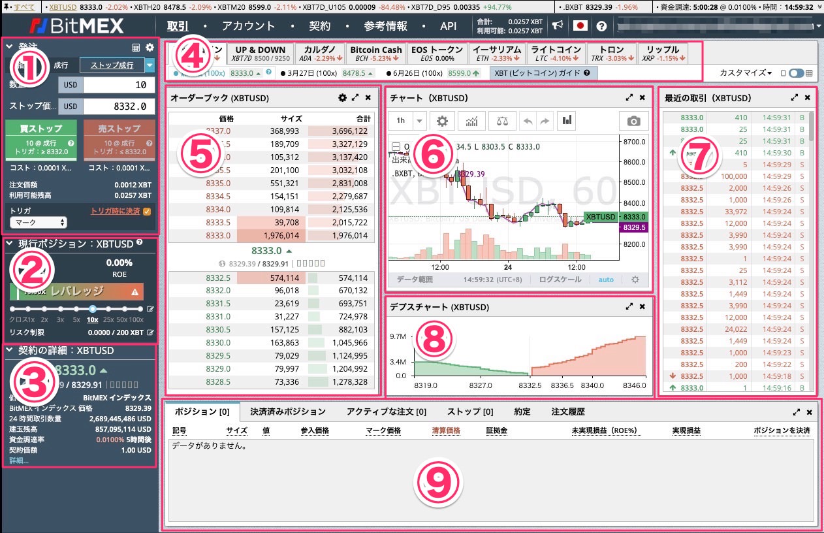
Task: Open the Customize dropdown
Action: pyautogui.click(x=746, y=73)
